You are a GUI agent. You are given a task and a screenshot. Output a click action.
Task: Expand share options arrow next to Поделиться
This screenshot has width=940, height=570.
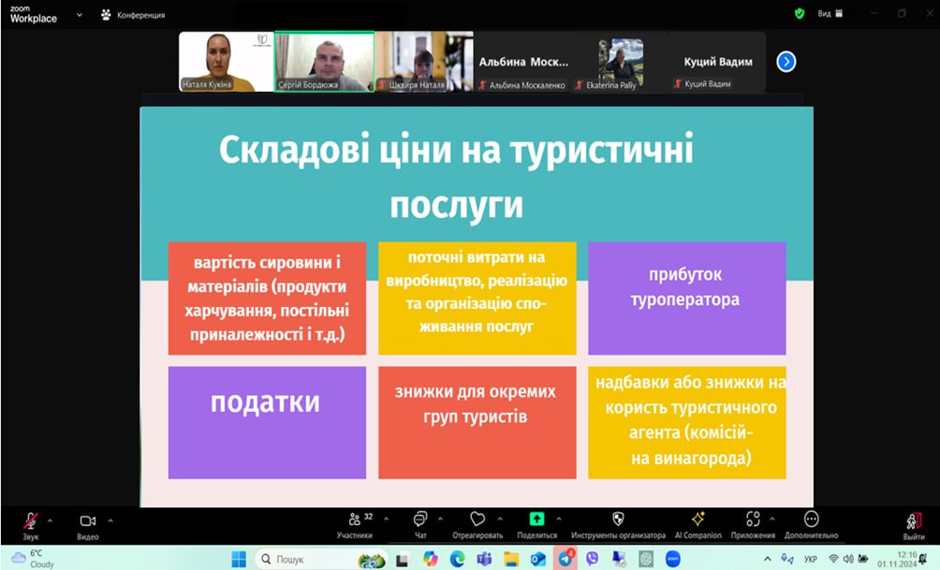pyautogui.click(x=559, y=519)
